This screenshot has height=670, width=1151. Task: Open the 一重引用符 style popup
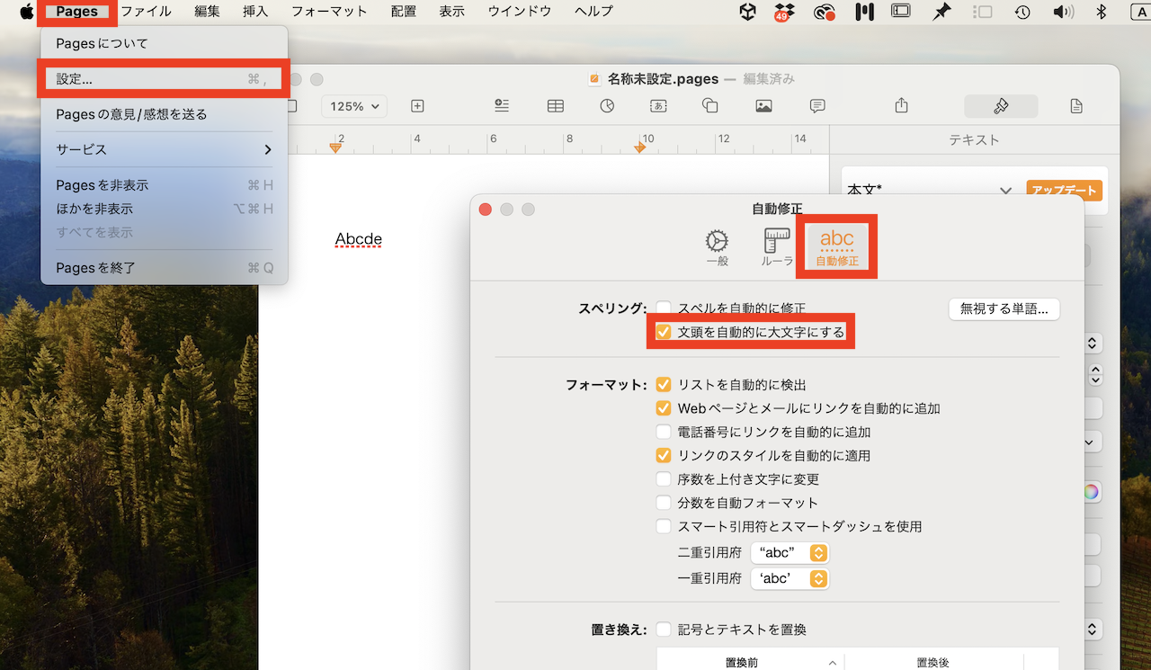point(790,578)
